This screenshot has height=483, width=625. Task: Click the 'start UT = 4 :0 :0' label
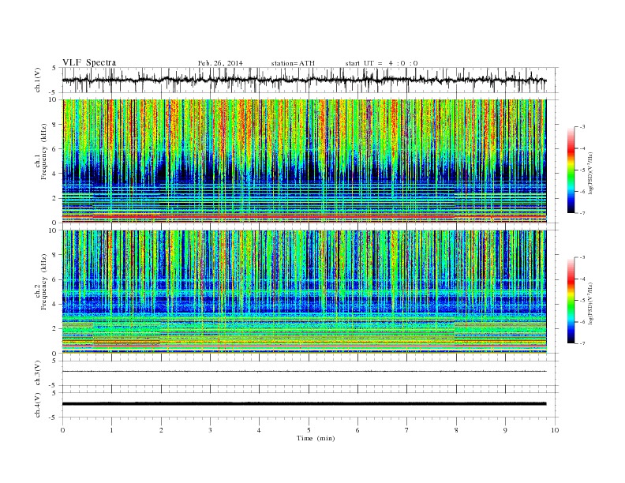[381, 63]
